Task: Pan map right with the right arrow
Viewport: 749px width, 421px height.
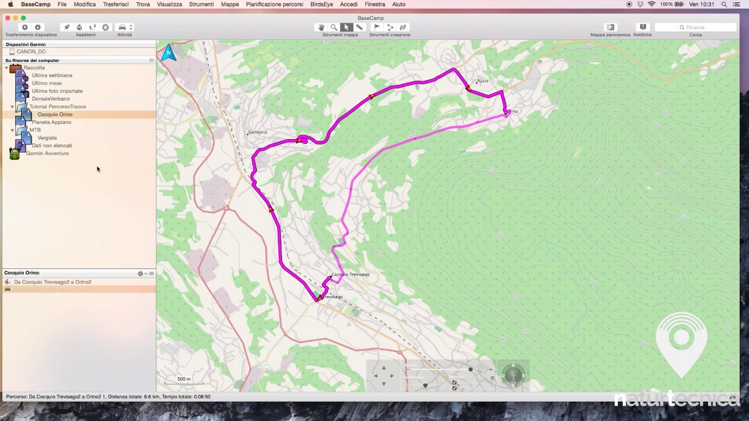Action: click(x=392, y=376)
